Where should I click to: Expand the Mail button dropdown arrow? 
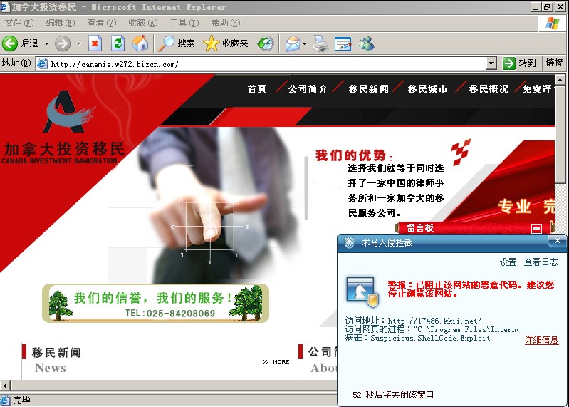[305, 43]
